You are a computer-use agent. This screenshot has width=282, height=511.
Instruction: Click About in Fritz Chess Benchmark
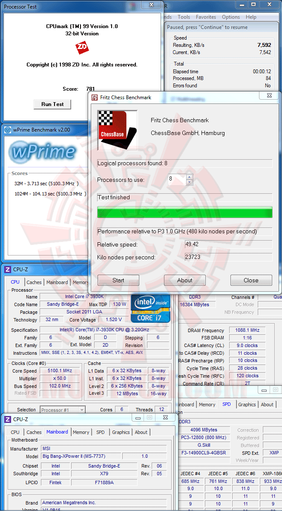185,280
